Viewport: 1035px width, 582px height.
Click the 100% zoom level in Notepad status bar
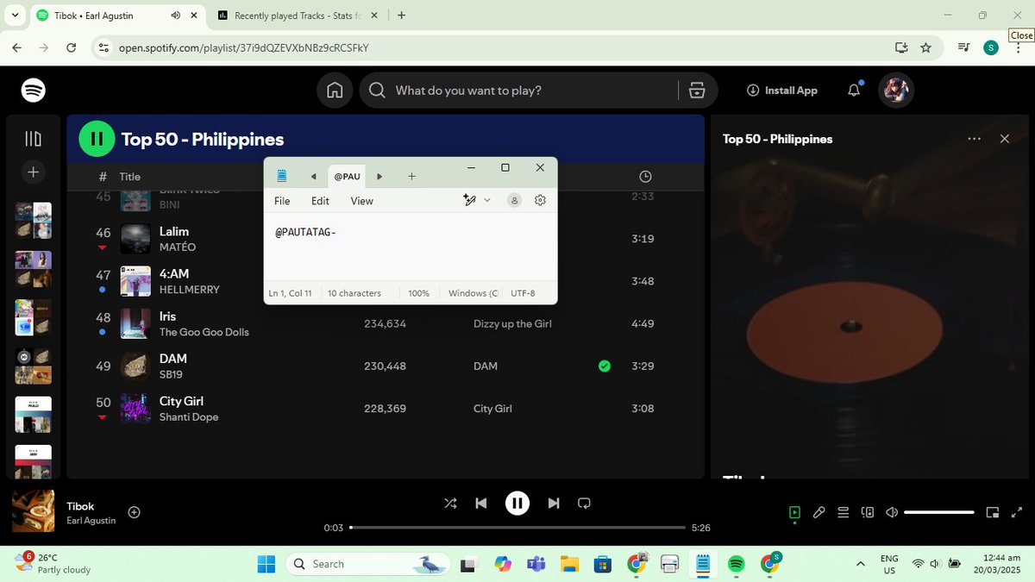tap(419, 293)
